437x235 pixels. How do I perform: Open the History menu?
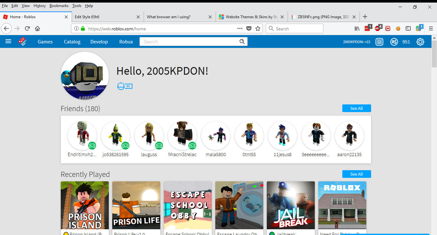click(40, 6)
